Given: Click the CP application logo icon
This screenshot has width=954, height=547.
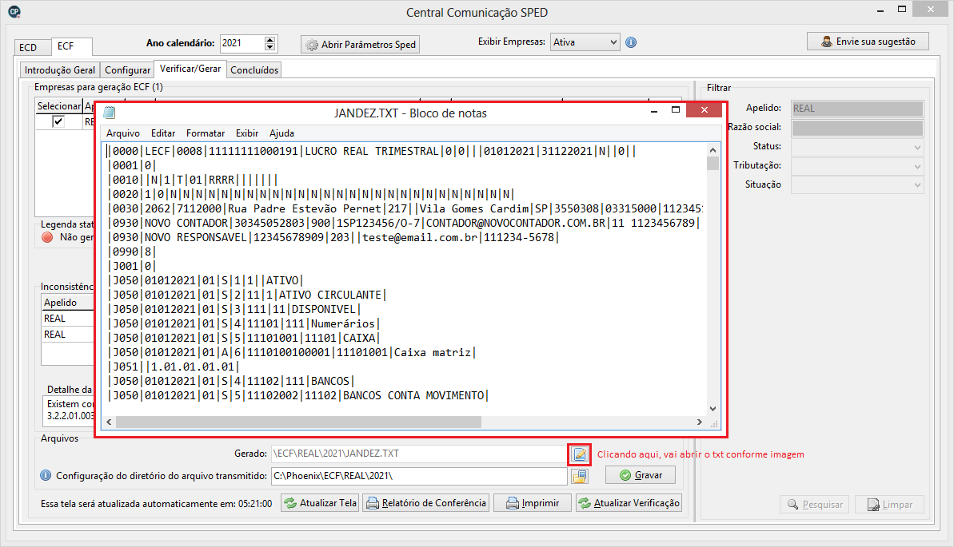Looking at the screenshot, I should tap(13, 12).
